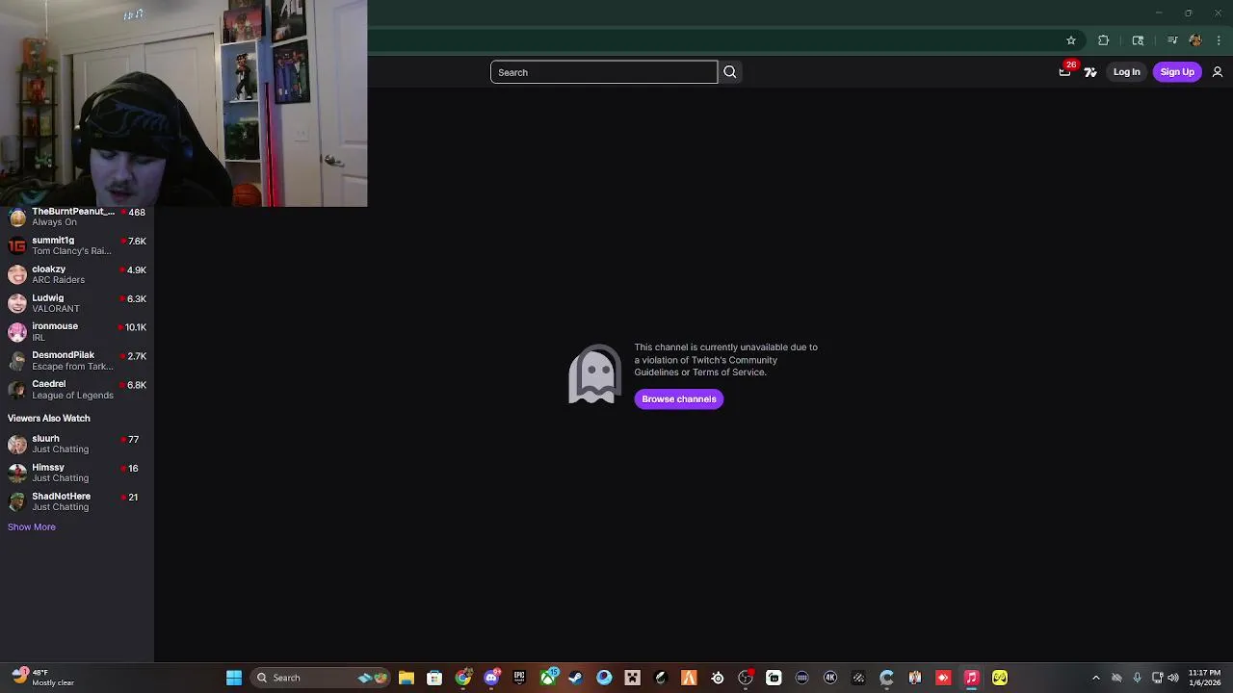
Task: Click Browse channels button
Action: (679, 398)
